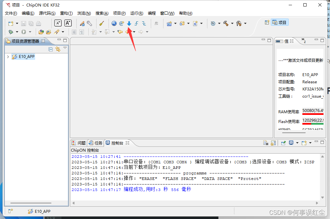Click the Save All icon
The height and width of the screenshot is (219, 330).
pyautogui.click(x=31, y=23)
